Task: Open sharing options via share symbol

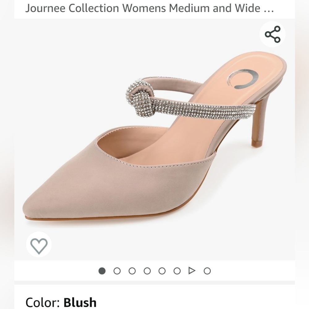Action: [273, 34]
